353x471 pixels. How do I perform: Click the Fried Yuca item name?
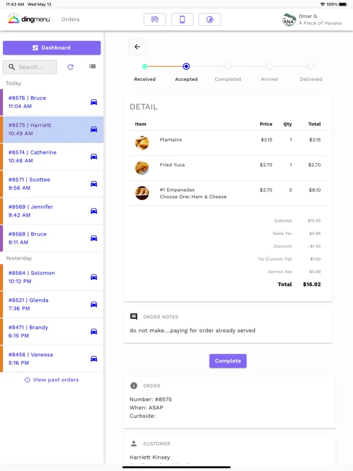[172, 165]
